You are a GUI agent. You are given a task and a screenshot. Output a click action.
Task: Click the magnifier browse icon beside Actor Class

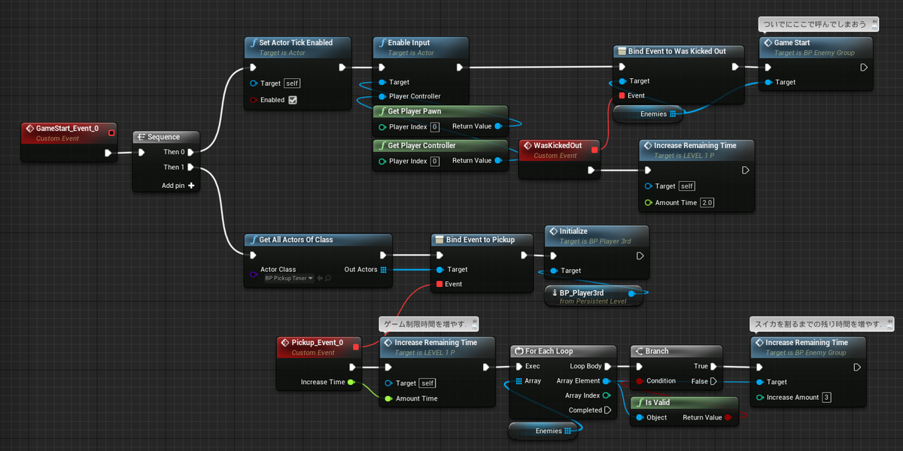click(x=327, y=278)
